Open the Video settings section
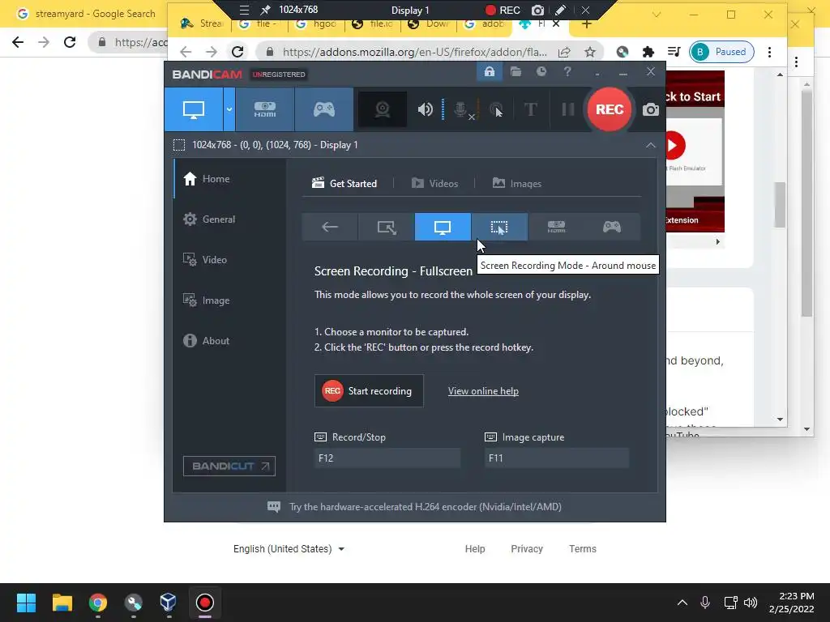This screenshot has width=830, height=622. point(229,260)
